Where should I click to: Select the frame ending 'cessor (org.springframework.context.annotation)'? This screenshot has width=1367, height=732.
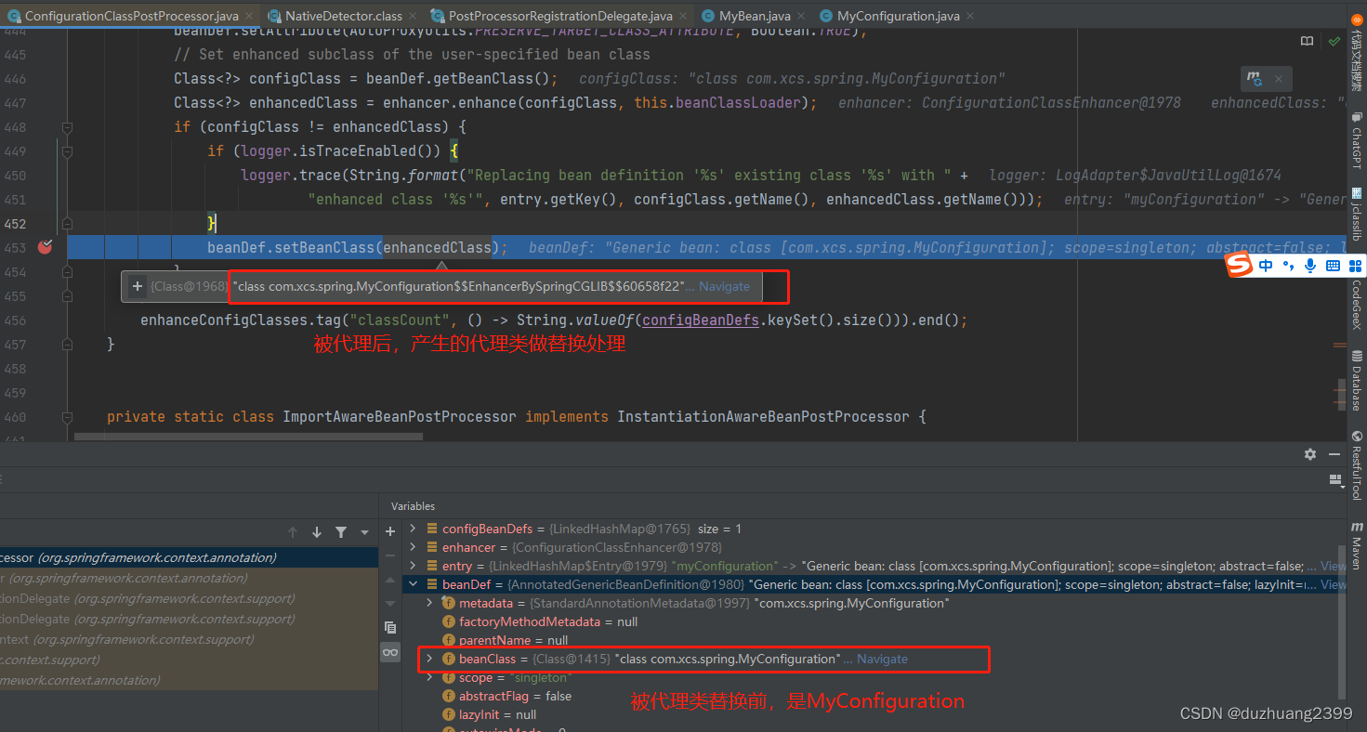pyautogui.click(x=189, y=557)
